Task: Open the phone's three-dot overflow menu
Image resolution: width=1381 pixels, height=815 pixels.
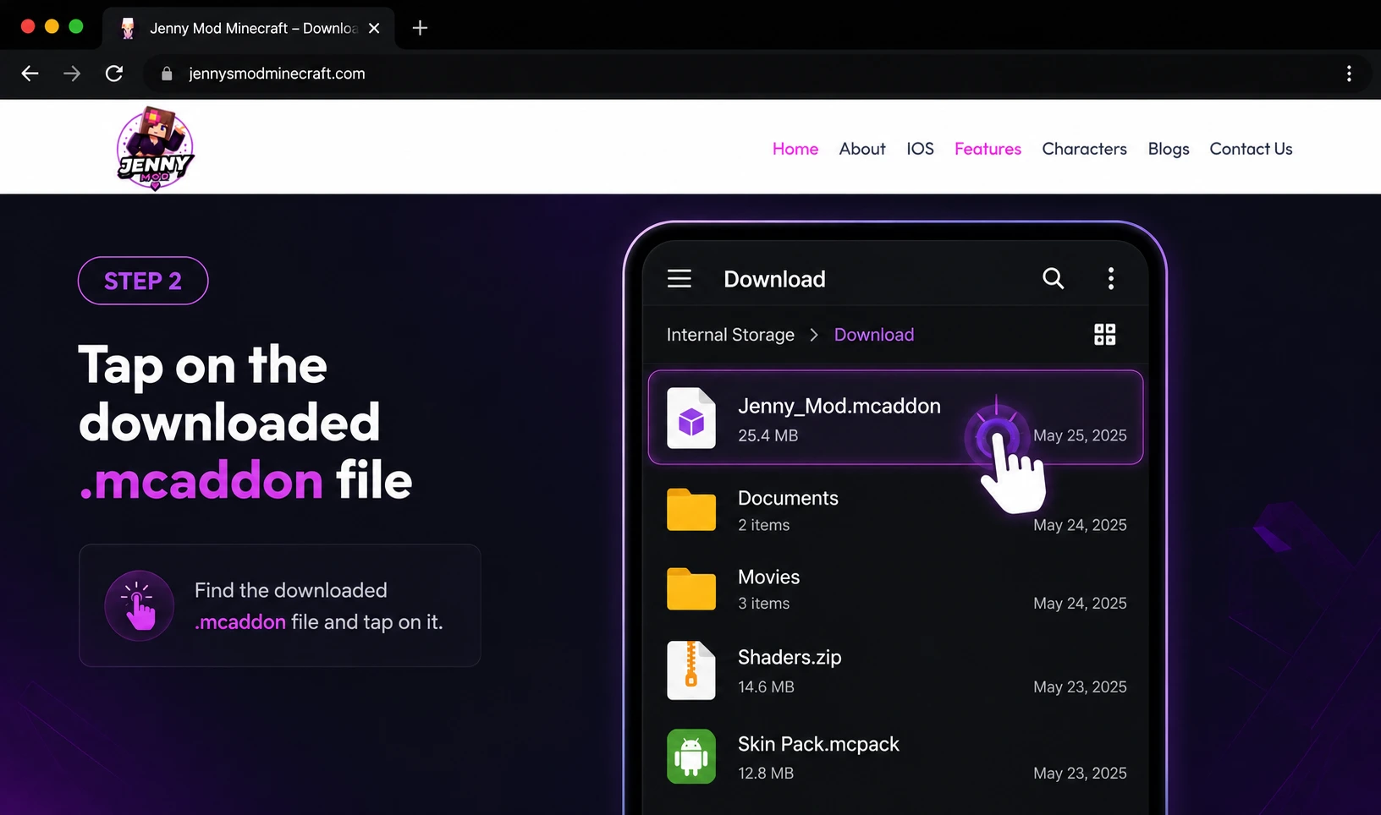Action: [1111, 279]
